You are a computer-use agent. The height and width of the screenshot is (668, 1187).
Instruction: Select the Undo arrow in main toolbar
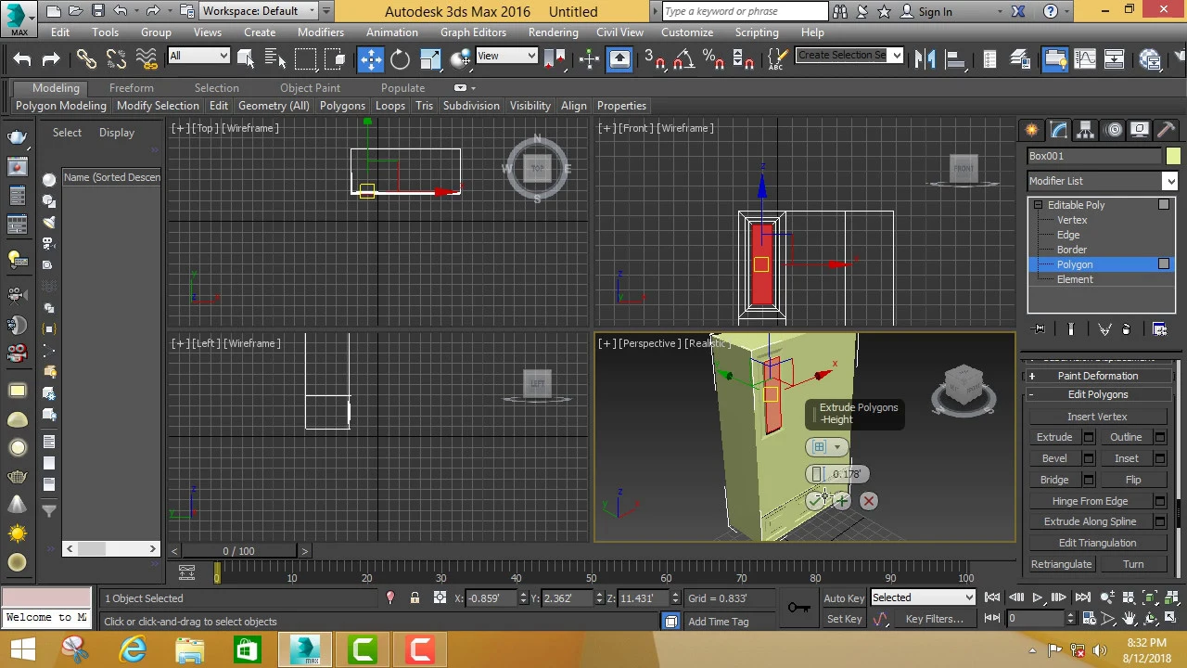[22, 58]
